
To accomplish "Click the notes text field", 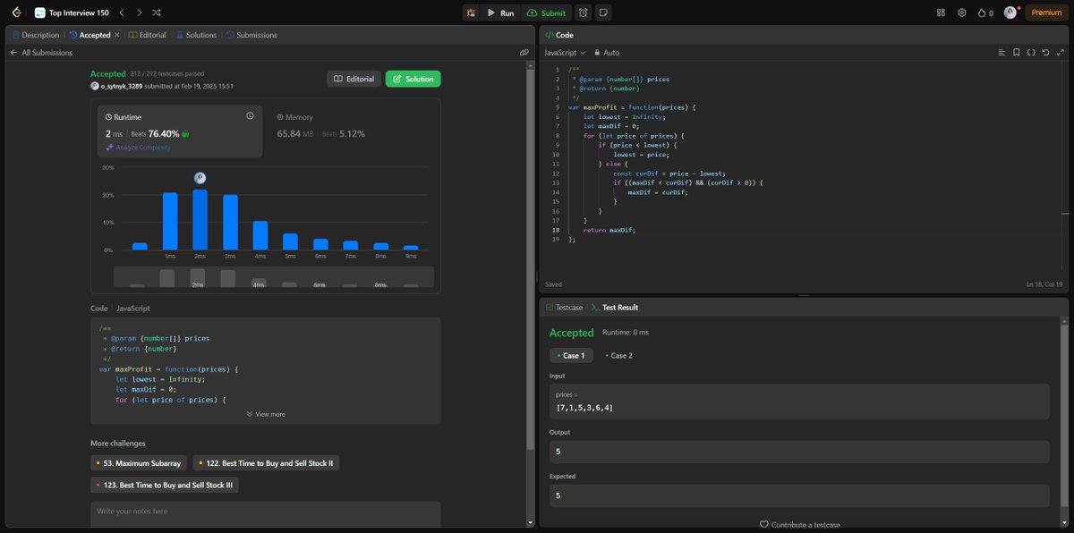I will pyautogui.click(x=266, y=512).
